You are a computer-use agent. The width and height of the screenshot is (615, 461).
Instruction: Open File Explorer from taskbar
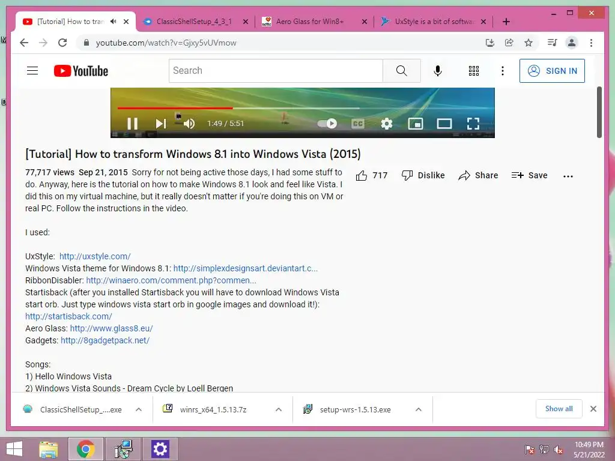point(49,449)
